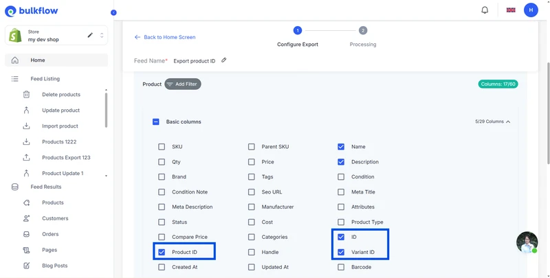This screenshot has width=550, height=278.
Task: Click the Feed Name field Export product ID
Action: (x=195, y=61)
